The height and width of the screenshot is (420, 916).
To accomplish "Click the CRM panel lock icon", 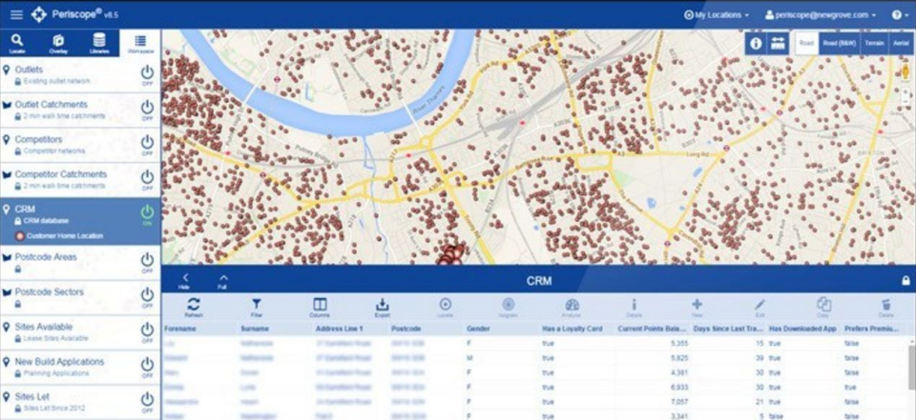I will click(906, 281).
